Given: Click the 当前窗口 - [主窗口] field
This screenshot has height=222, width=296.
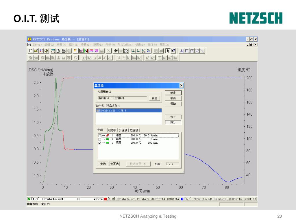Looking at the screenshot, I should pos(122,98).
